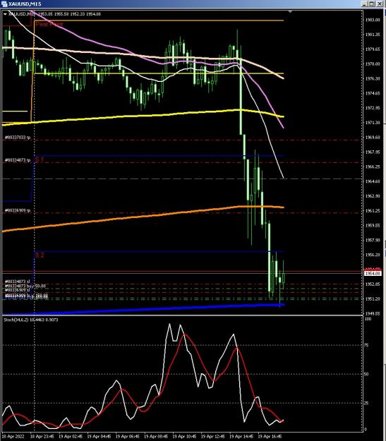
Task: Click the 19 Apr 14:45 time axis label
Action: 241,437
